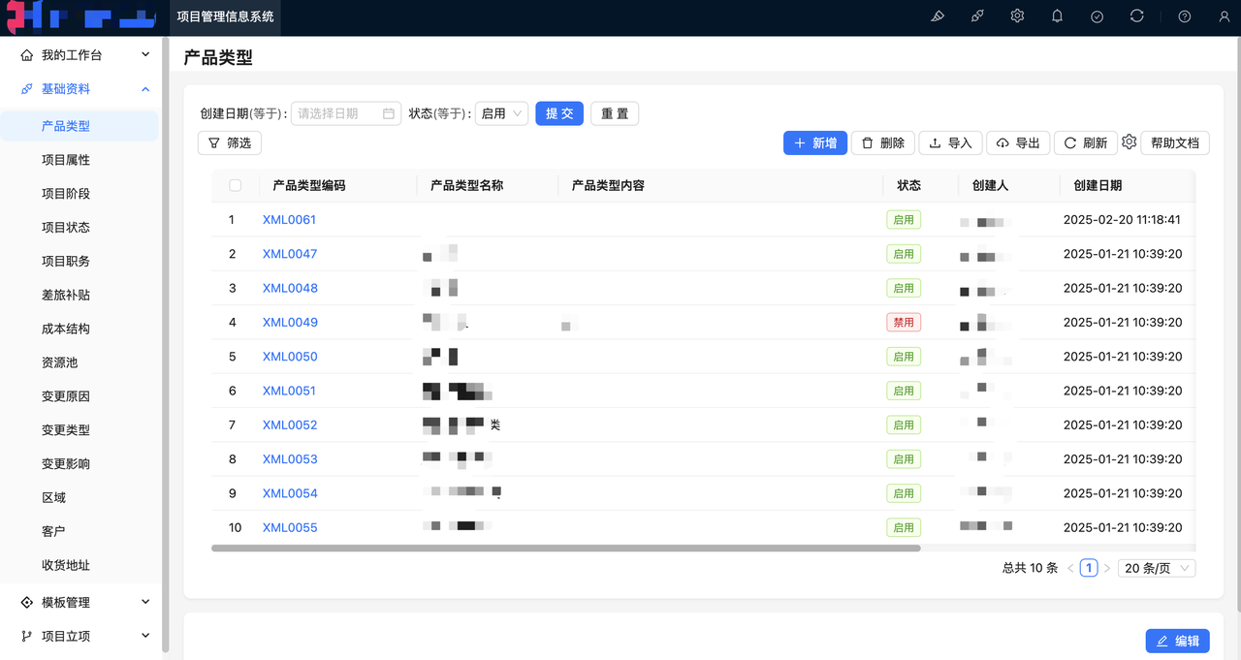Open record XML0047
The image size is (1241, 660).
290,254
